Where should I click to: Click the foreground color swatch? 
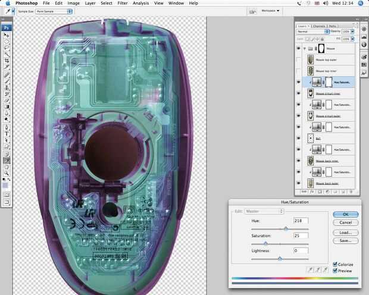click(x=5, y=186)
